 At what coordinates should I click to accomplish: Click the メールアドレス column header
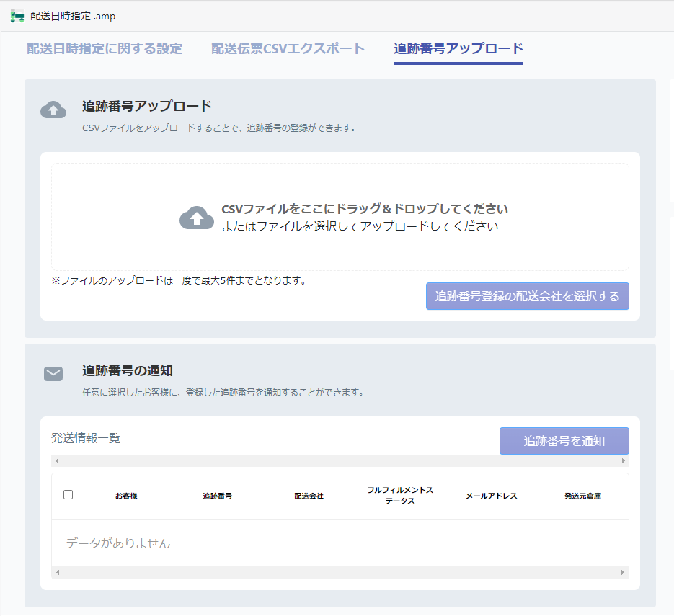(x=492, y=496)
